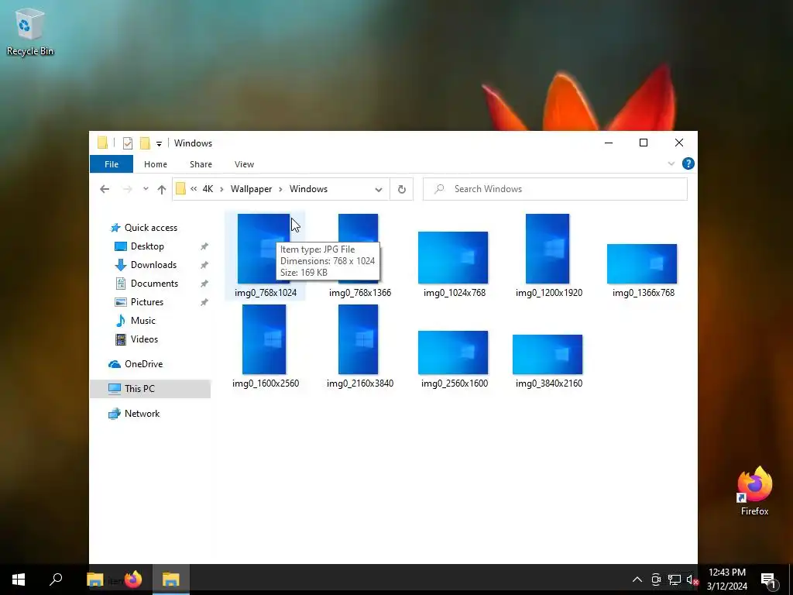Click the Search Windows input field

[555, 189]
